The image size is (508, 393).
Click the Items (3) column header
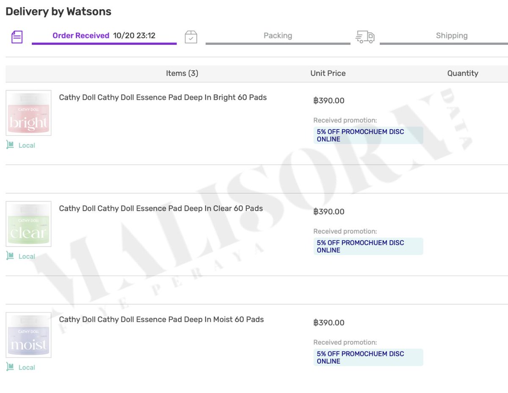coord(182,73)
